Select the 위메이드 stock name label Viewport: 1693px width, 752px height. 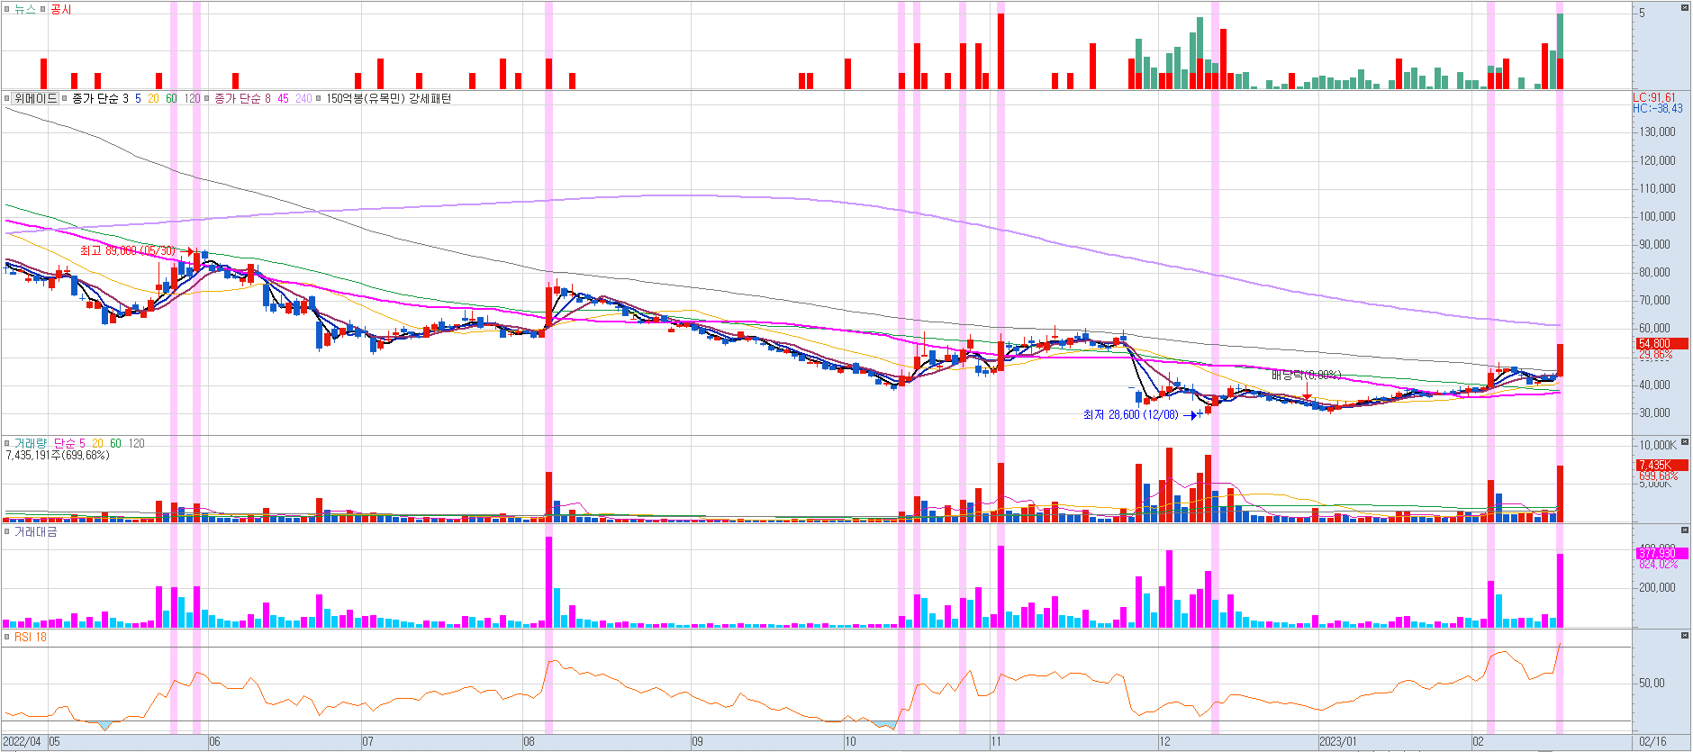(35, 98)
